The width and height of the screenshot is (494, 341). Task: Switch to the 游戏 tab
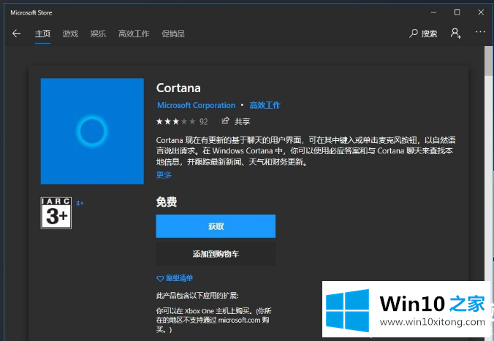70,34
